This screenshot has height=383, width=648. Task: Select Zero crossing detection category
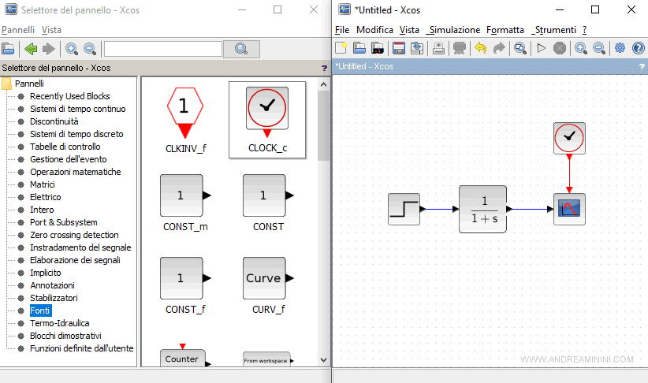point(74,235)
